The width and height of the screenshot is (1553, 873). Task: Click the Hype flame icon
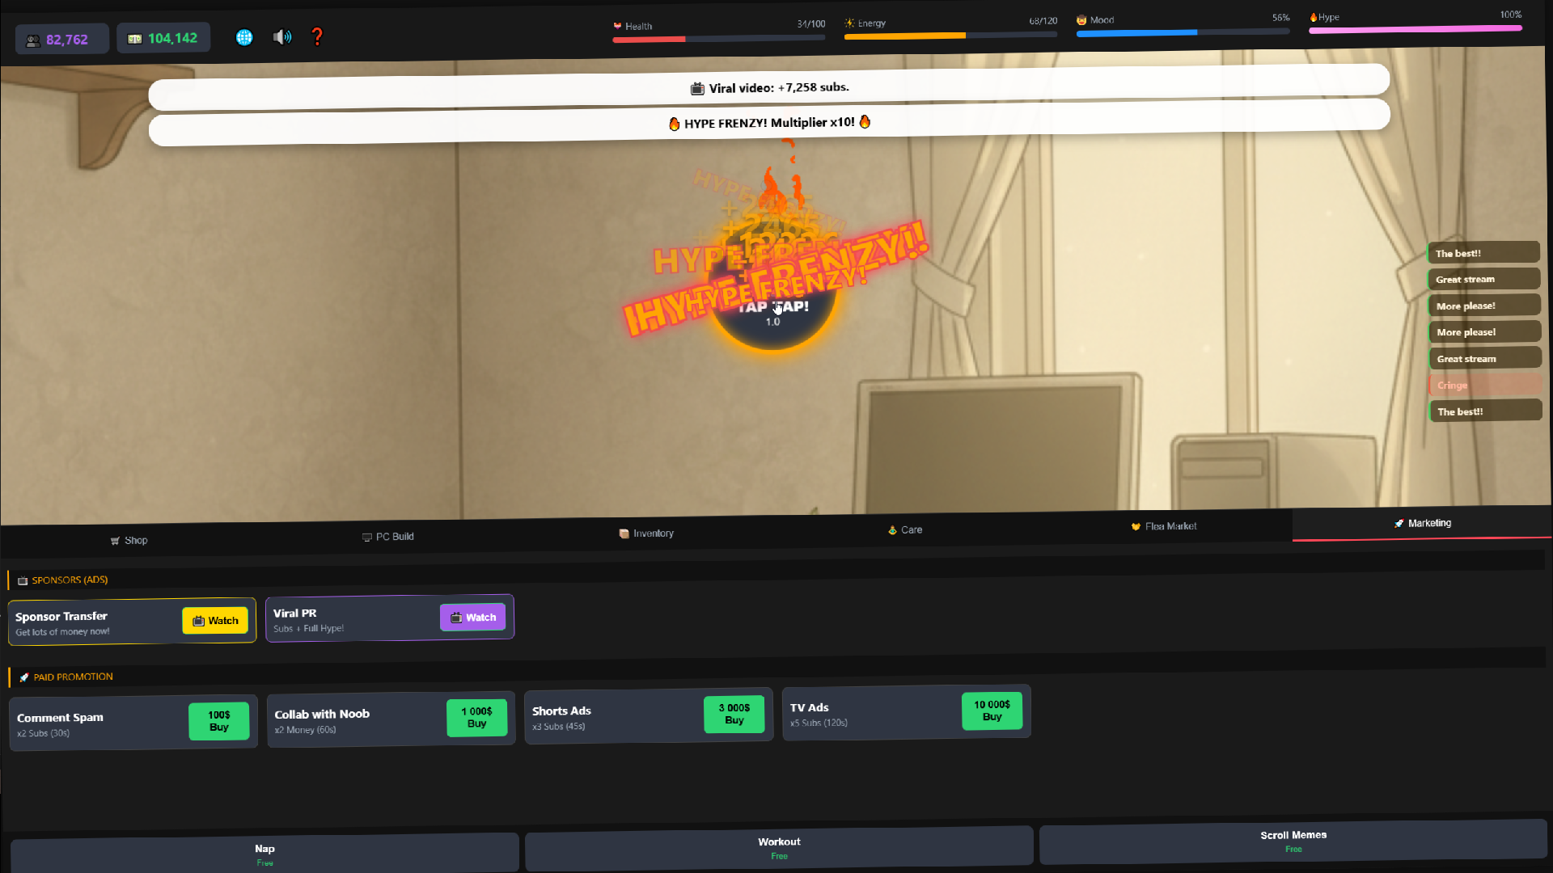click(x=1314, y=16)
